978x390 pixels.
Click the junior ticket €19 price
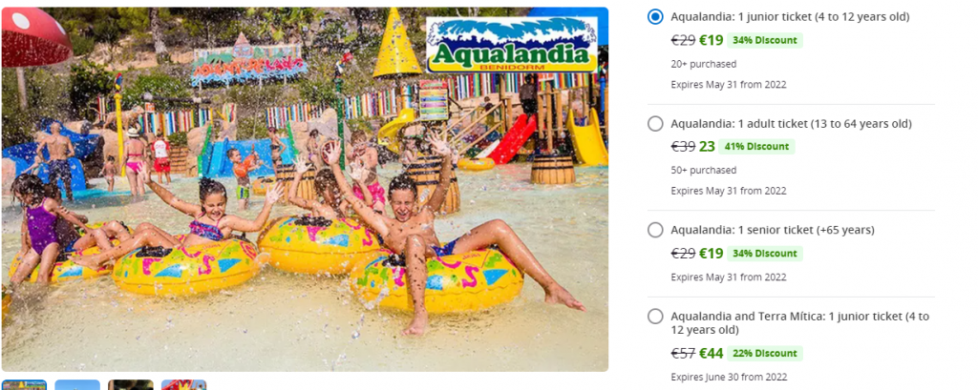[711, 40]
